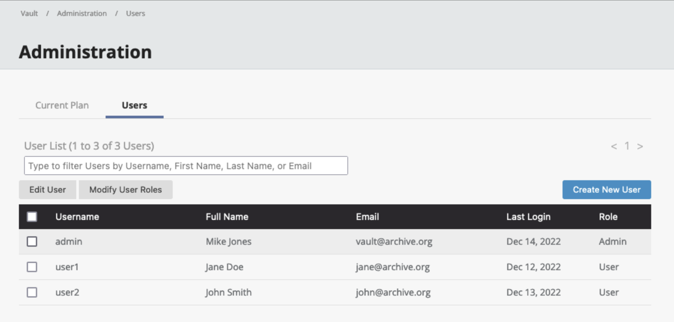This screenshot has height=322, width=674.
Task: Switch to the Current Plan tab
Action: (x=62, y=105)
